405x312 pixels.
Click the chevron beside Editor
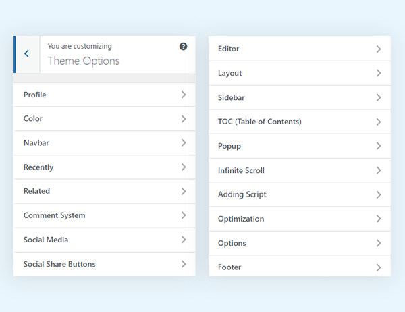[x=379, y=49]
